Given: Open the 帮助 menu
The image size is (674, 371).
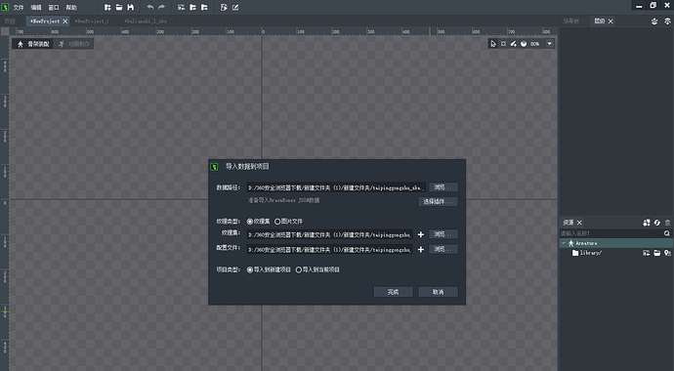Looking at the screenshot, I should point(71,7).
